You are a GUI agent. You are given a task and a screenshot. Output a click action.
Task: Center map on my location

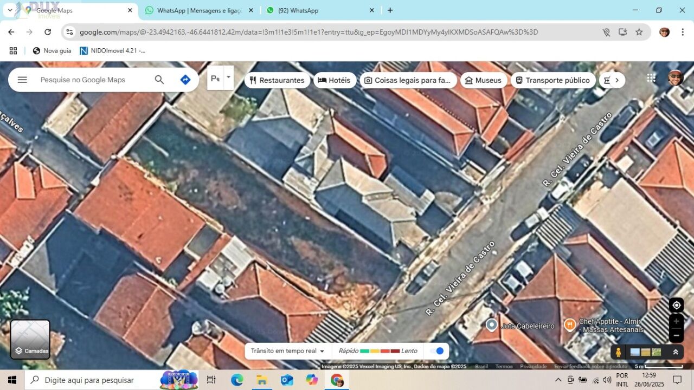click(x=676, y=305)
